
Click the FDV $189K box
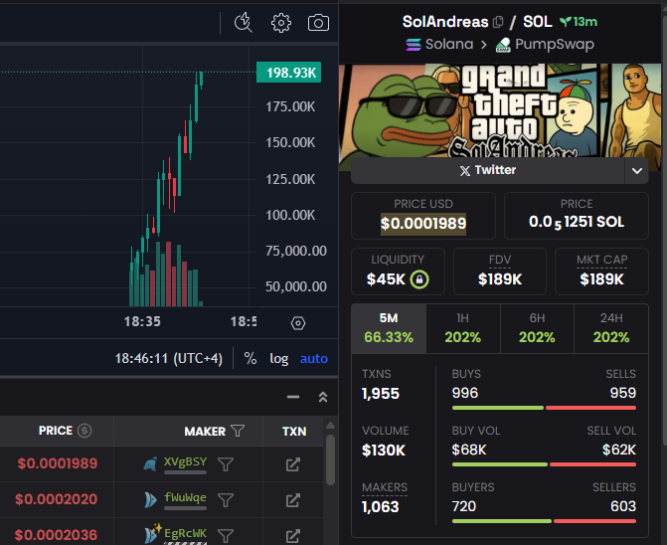click(500, 272)
